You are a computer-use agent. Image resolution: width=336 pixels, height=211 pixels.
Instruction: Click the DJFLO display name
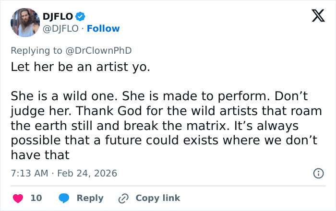pyautogui.click(x=58, y=16)
